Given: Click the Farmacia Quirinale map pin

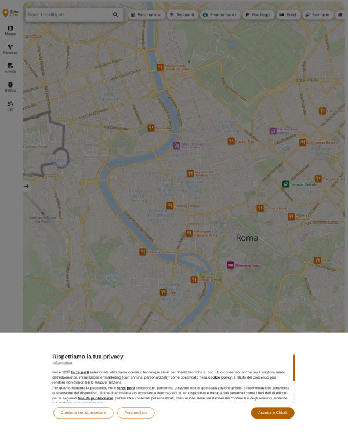Looking at the screenshot, I should (x=286, y=184).
